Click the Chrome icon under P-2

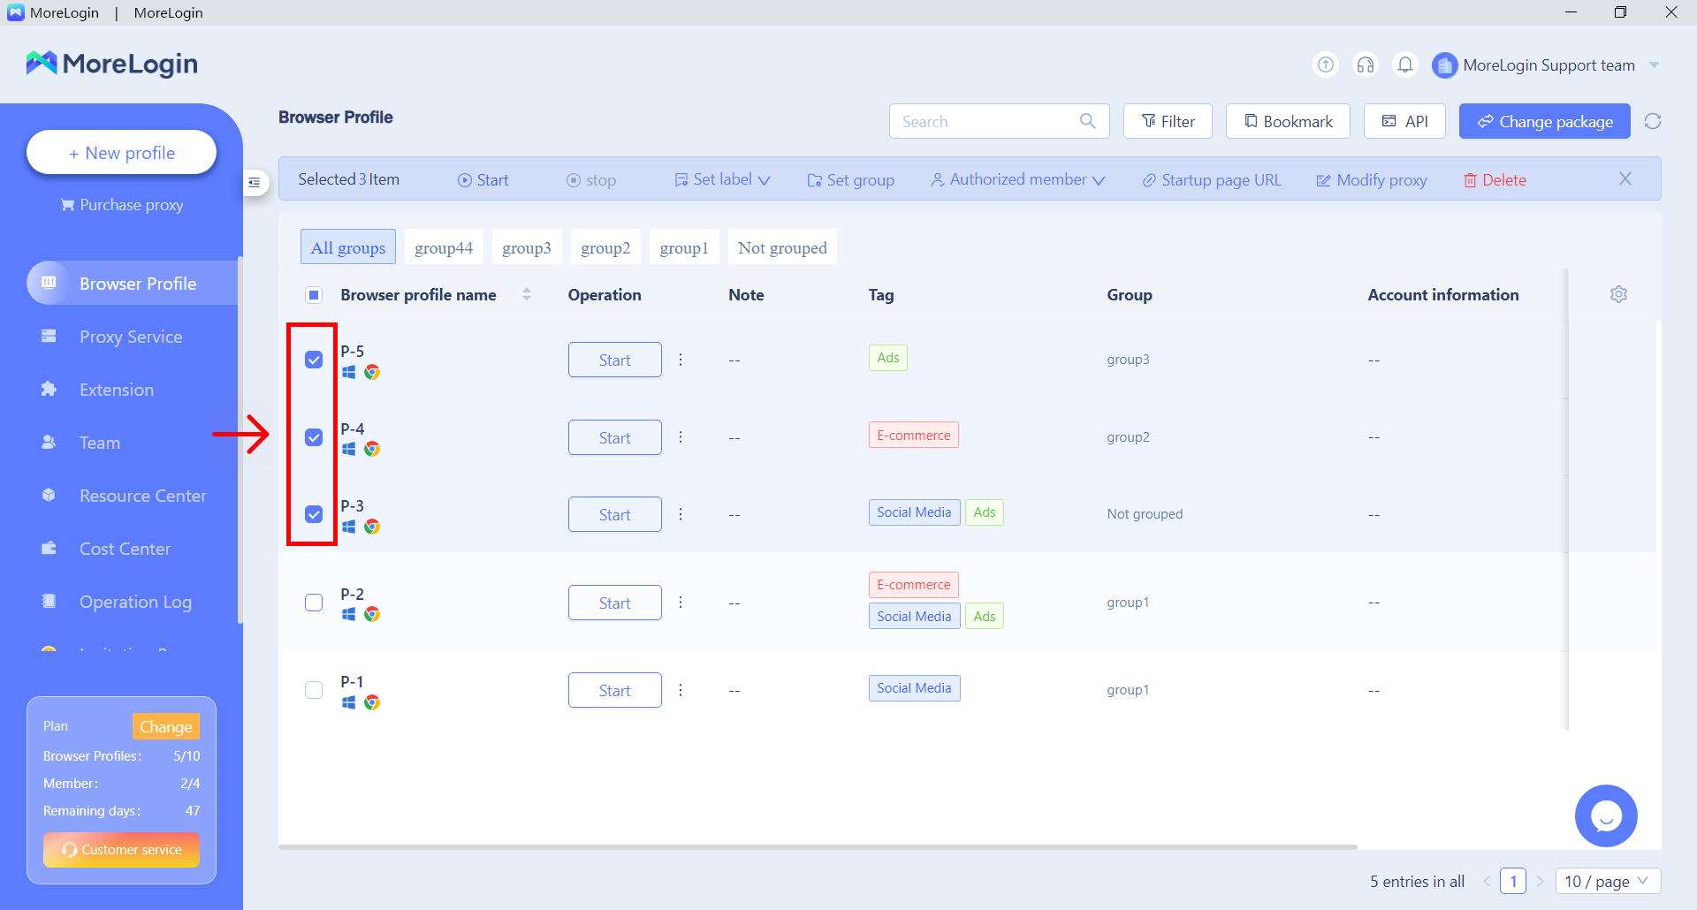[372, 614]
